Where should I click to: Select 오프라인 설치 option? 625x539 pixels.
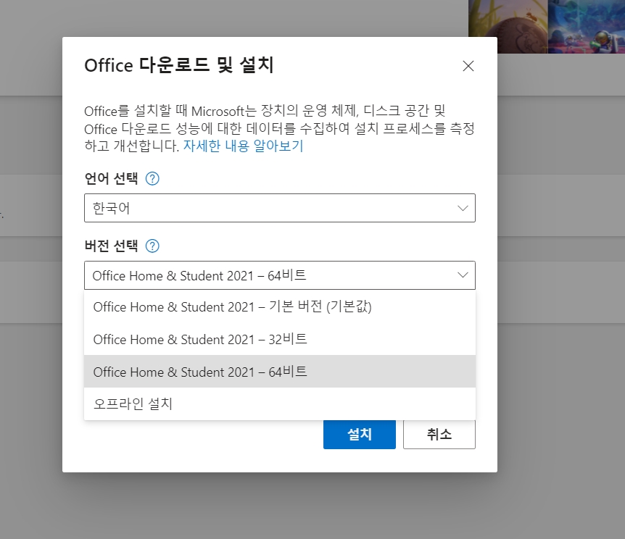pos(280,404)
